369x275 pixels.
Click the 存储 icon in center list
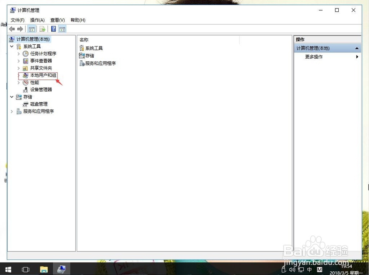click(x=82, y=56)
